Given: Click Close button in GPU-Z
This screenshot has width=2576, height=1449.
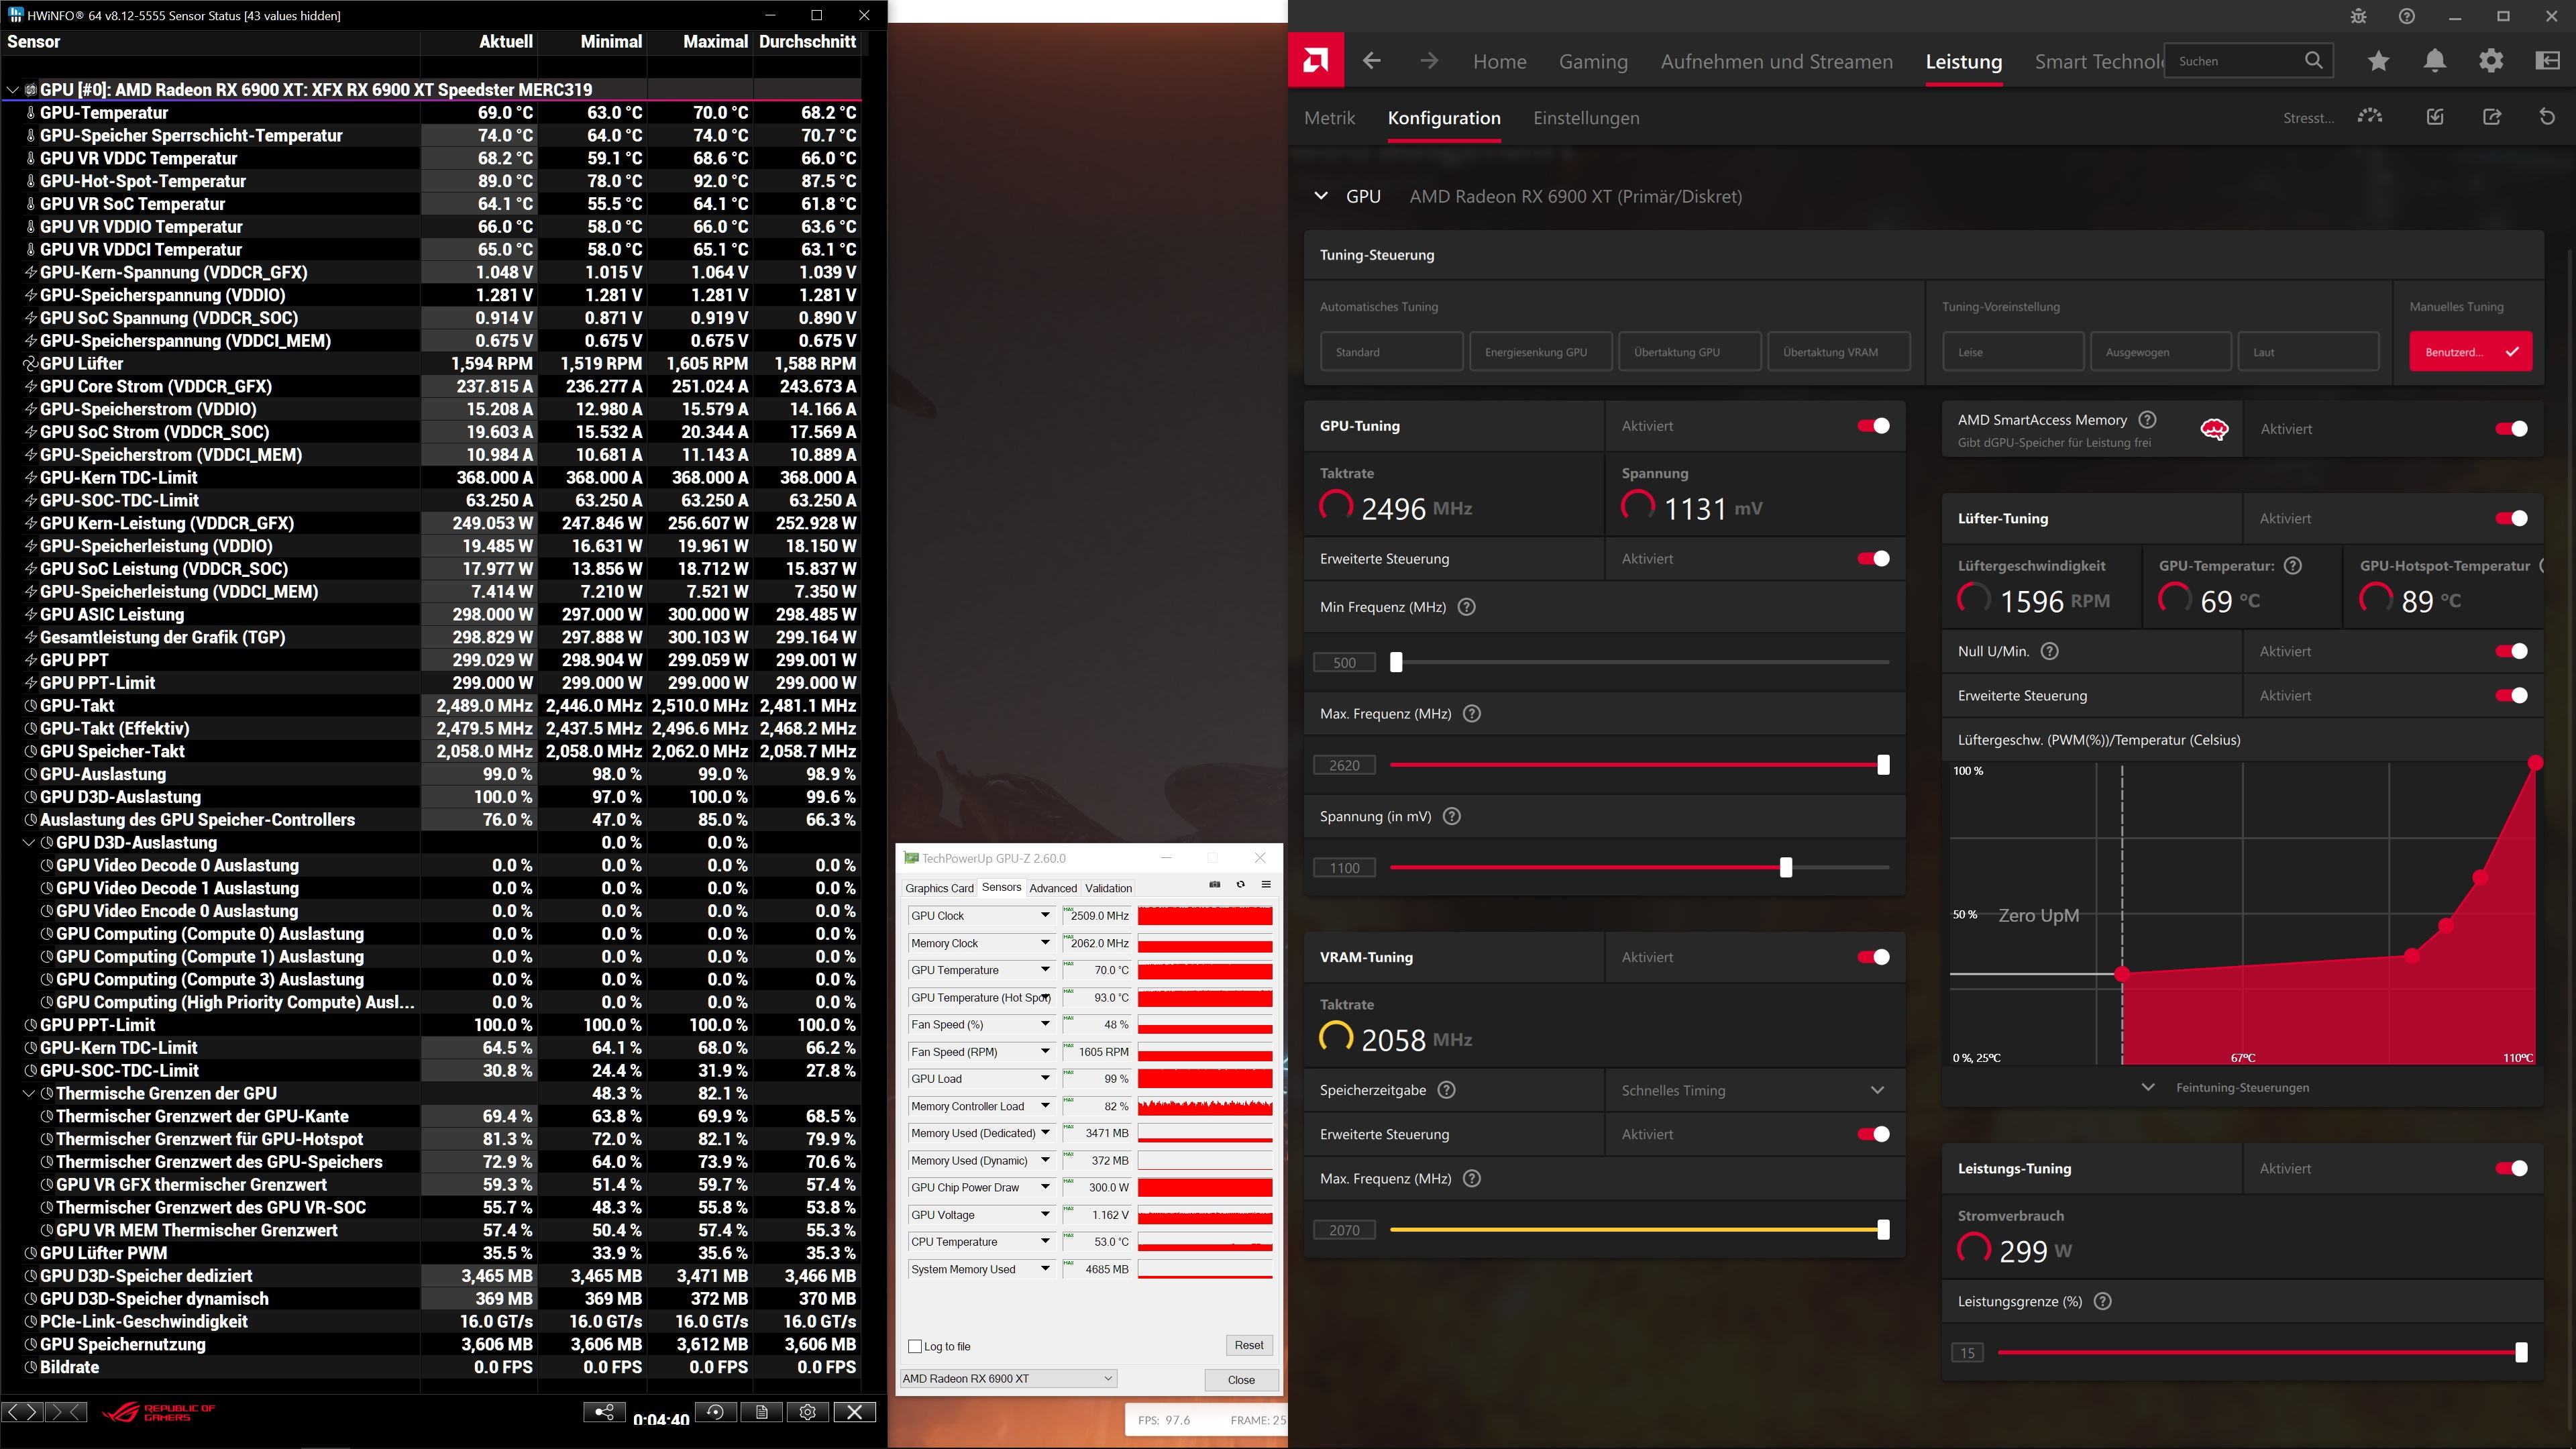Looking at the screenshot, I should (1241, 1380).
